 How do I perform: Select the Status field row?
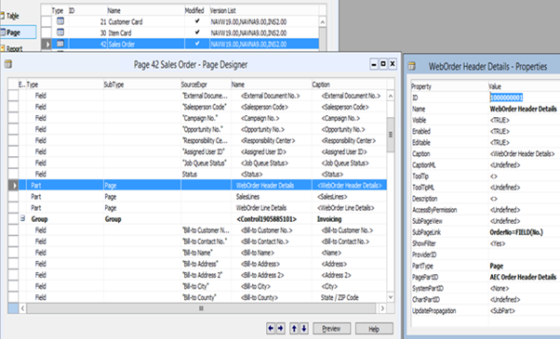coord(203,174)
